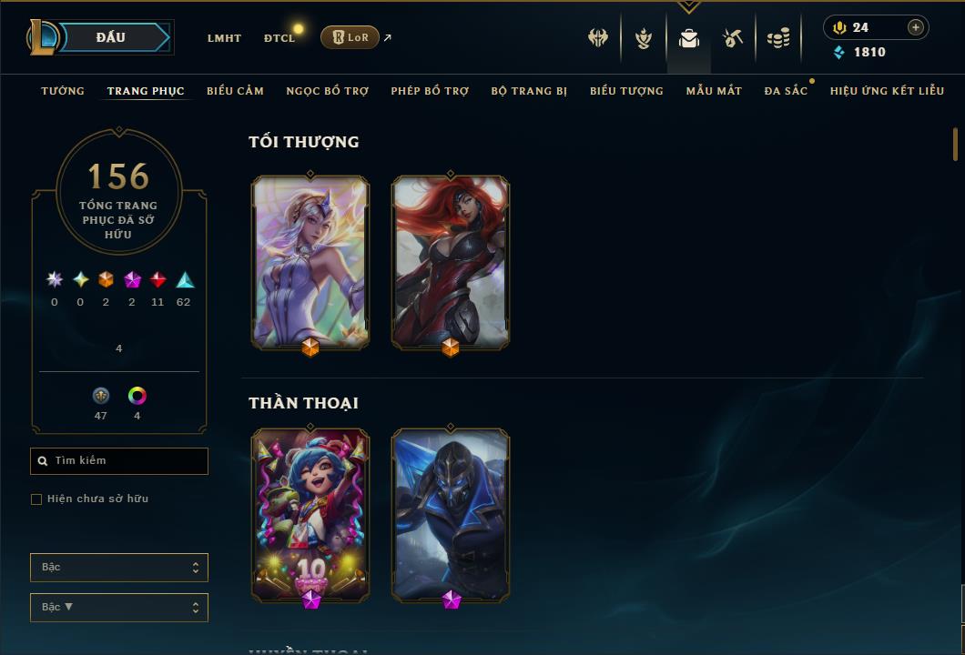
Task: Open the Bậc ▼ sort dropdown
Action: coord(118,607)
